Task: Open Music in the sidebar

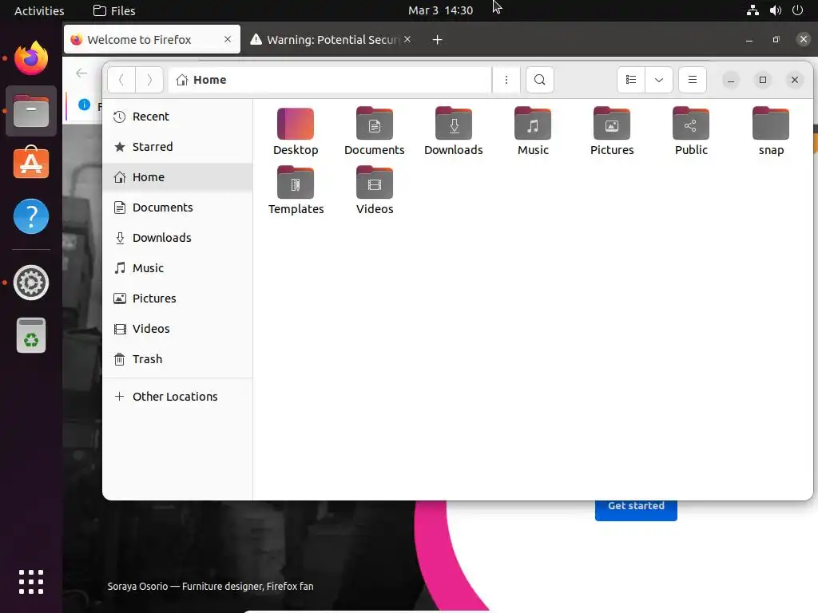Action: [177, 268]
